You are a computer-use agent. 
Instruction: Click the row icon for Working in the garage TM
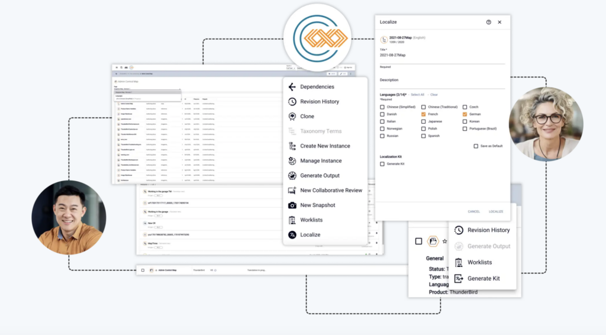(145, 192)
